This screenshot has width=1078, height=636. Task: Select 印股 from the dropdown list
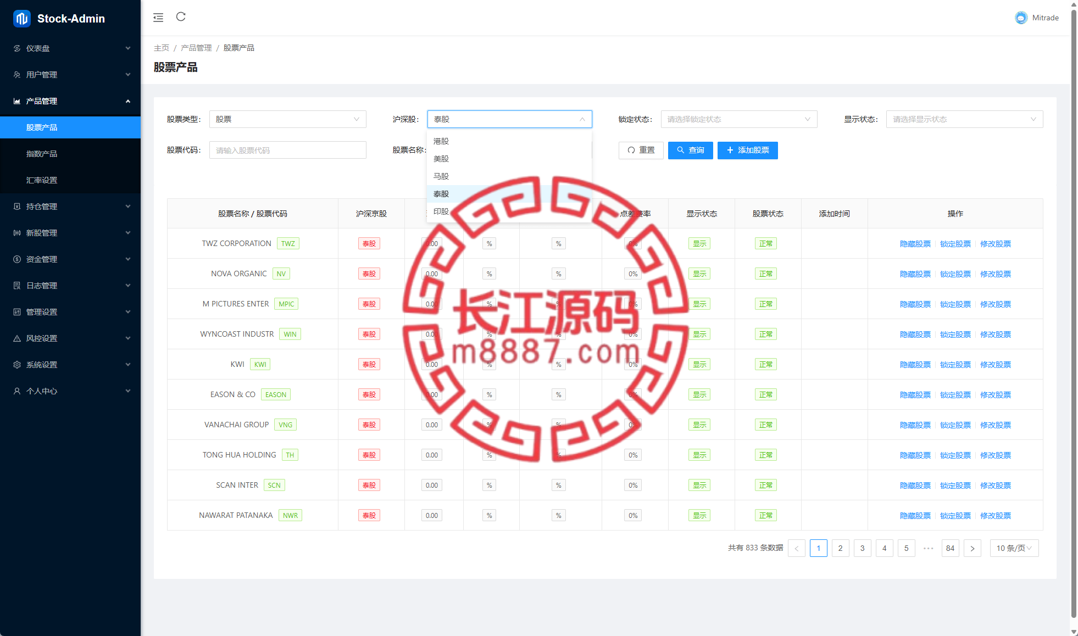pyautogui.click(x=509, y=211)
